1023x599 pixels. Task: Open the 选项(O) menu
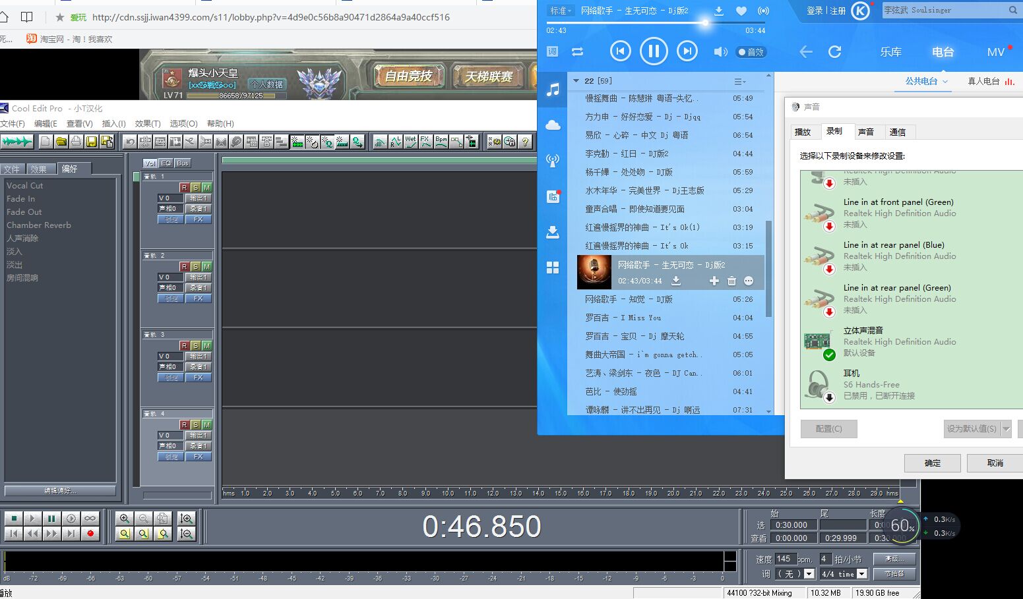[x=183, y=123]
